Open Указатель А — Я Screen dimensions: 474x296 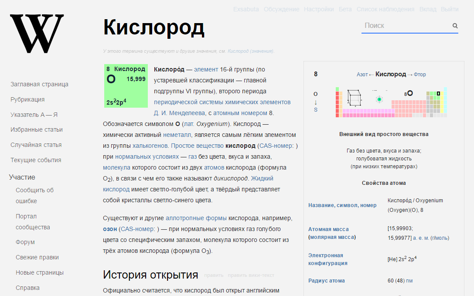point(34,115)
